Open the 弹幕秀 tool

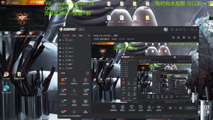click(74, 103)
